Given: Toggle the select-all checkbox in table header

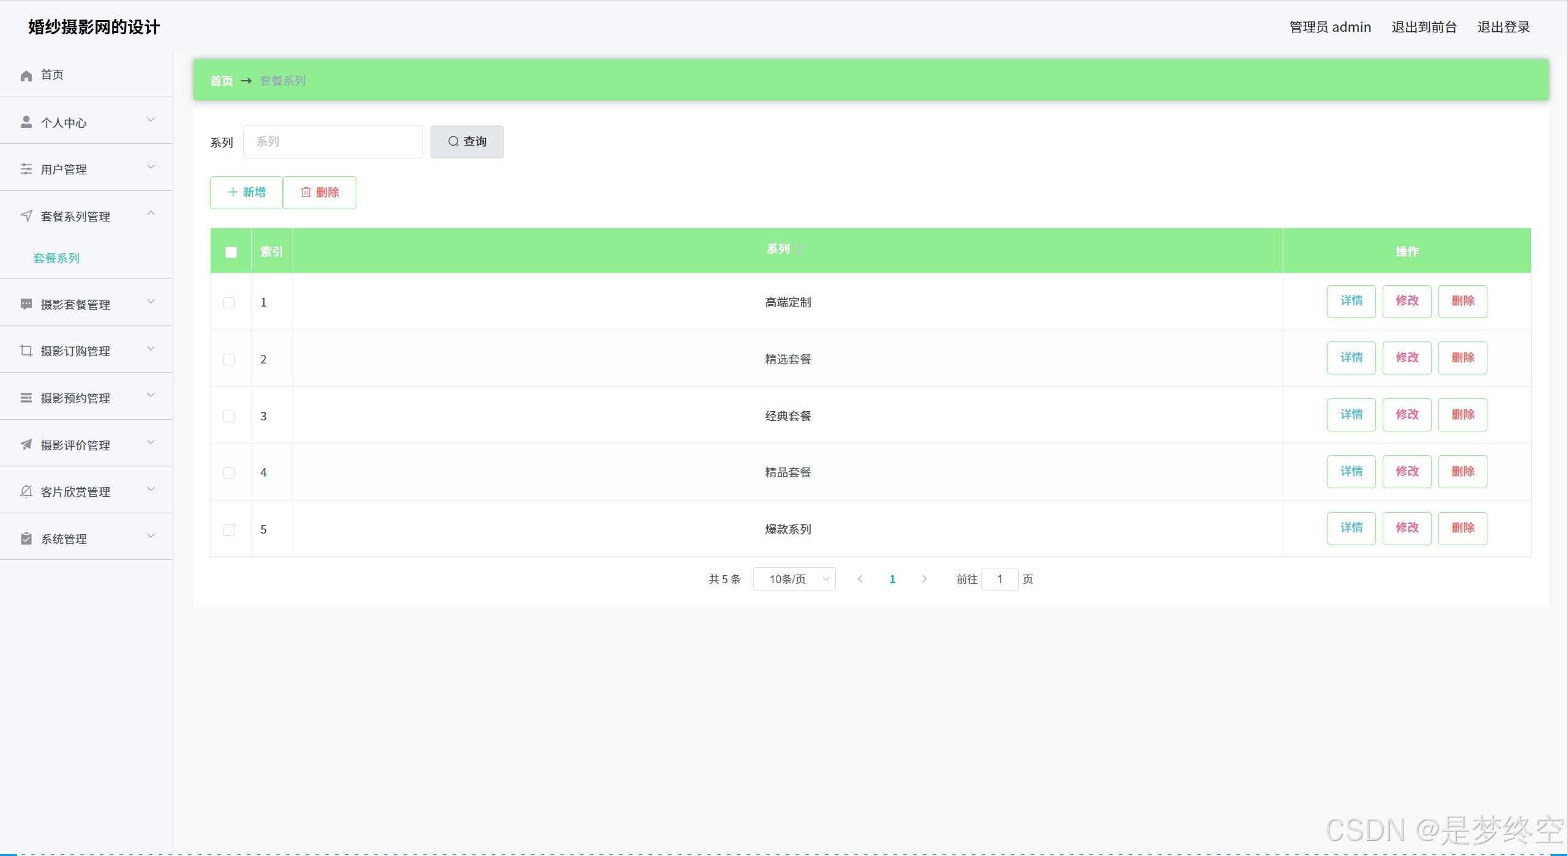Looking at the screenshot, I should [x=231, y=252].
